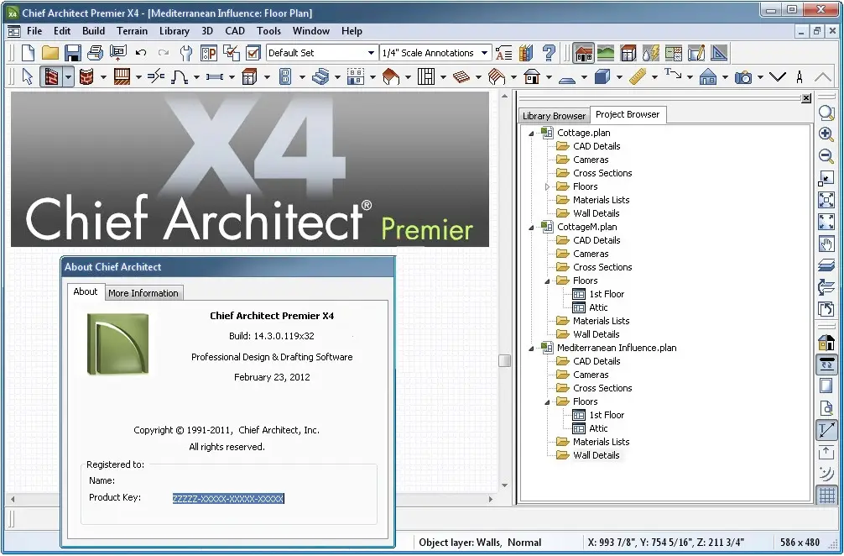Select the Straight Exterior Wall tool
The width and height of the screenshot is (844, 556).
click(51, 77)
